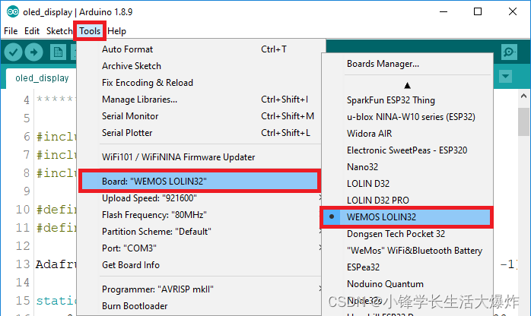Open the Edit menu
The image size is (531, 316).
32,31
